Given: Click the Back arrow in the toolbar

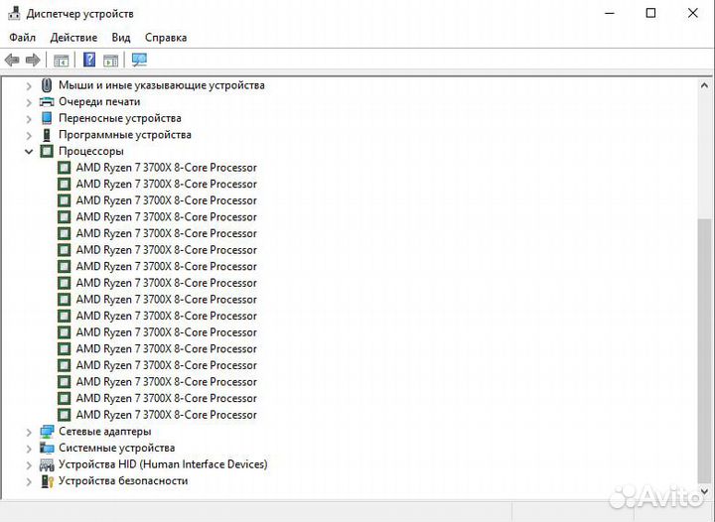Looking at the screenshot, I should point(12,60).
